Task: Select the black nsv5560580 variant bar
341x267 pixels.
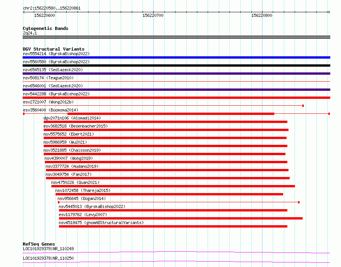Action: [x=176, y=66]
